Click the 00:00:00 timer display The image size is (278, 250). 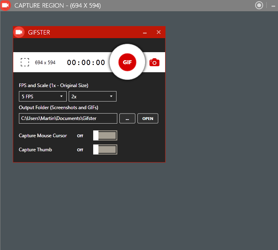point(86,63)
